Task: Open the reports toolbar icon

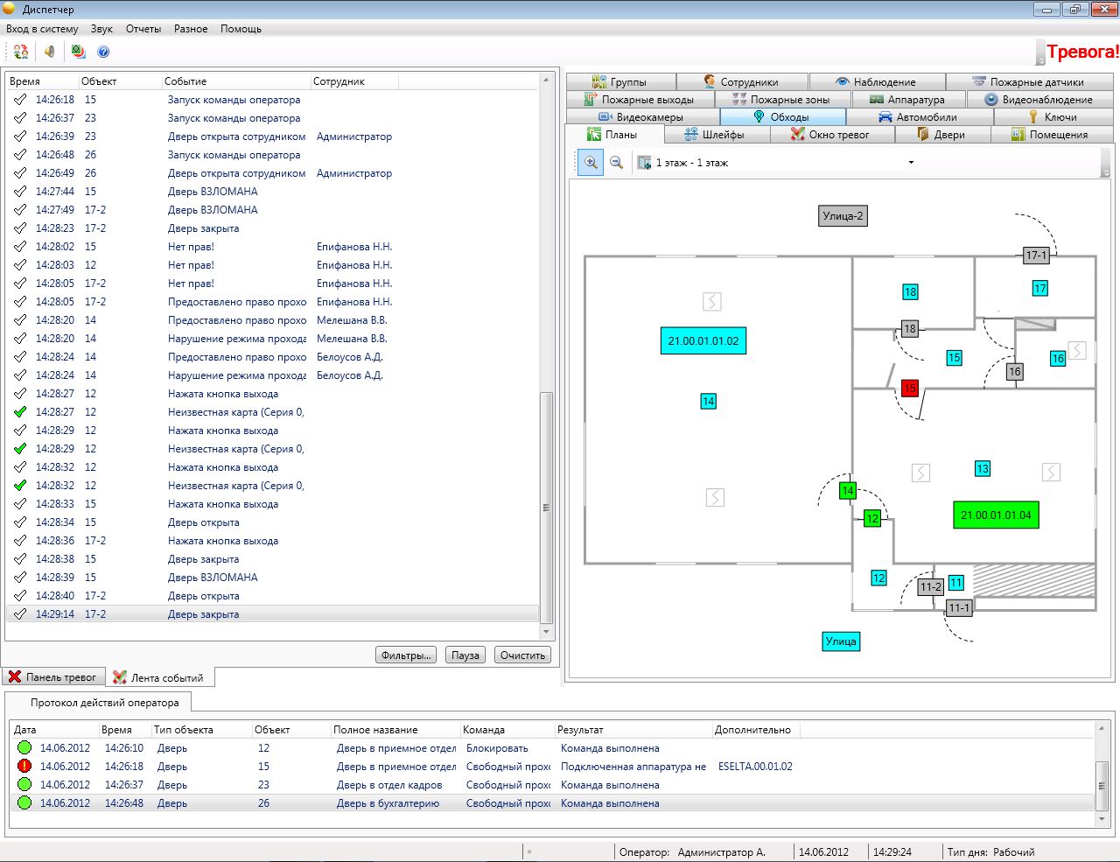Action: [79, 52]
